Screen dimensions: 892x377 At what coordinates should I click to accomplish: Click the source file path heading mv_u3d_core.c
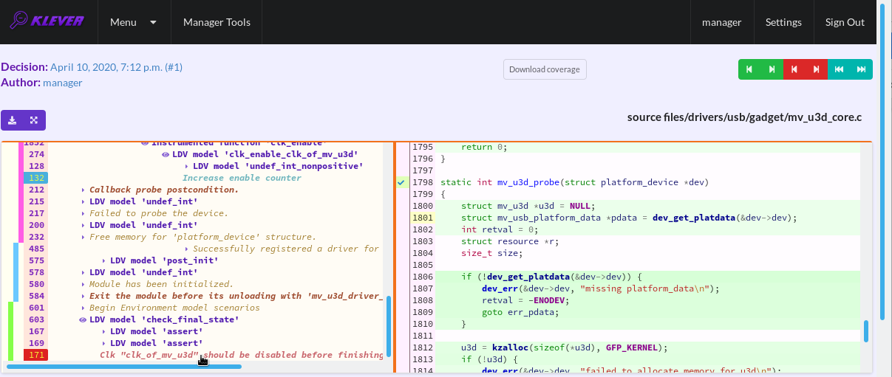(x=745, y=117)
